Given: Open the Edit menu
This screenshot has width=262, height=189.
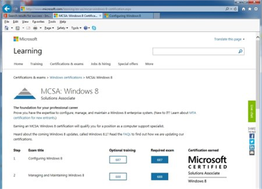Looking at the screenshot, I should click(16, 22).
